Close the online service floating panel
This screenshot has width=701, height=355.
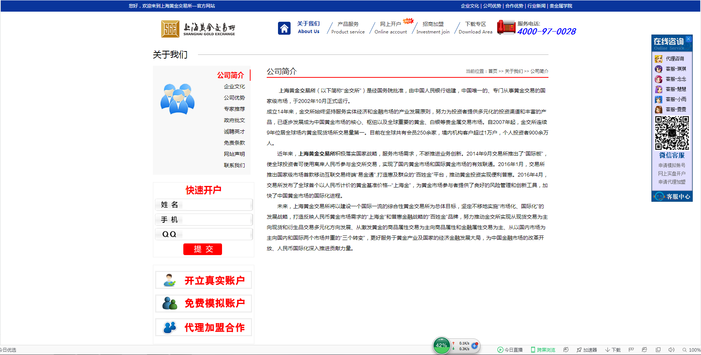pyautogui.click(x=688, y=39)
